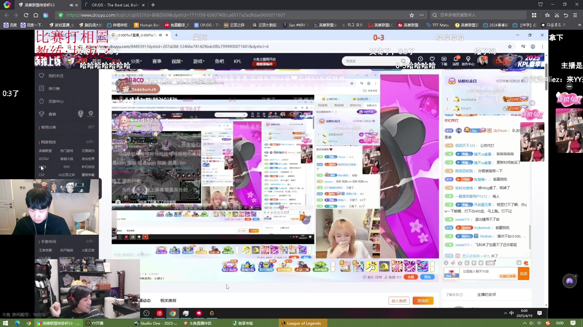583x327 pixels.
Task: Open the 英雄联盟 category in the sidebar
Action: tap(45, 151)
